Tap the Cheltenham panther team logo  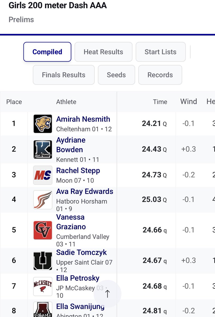(43, 124)
